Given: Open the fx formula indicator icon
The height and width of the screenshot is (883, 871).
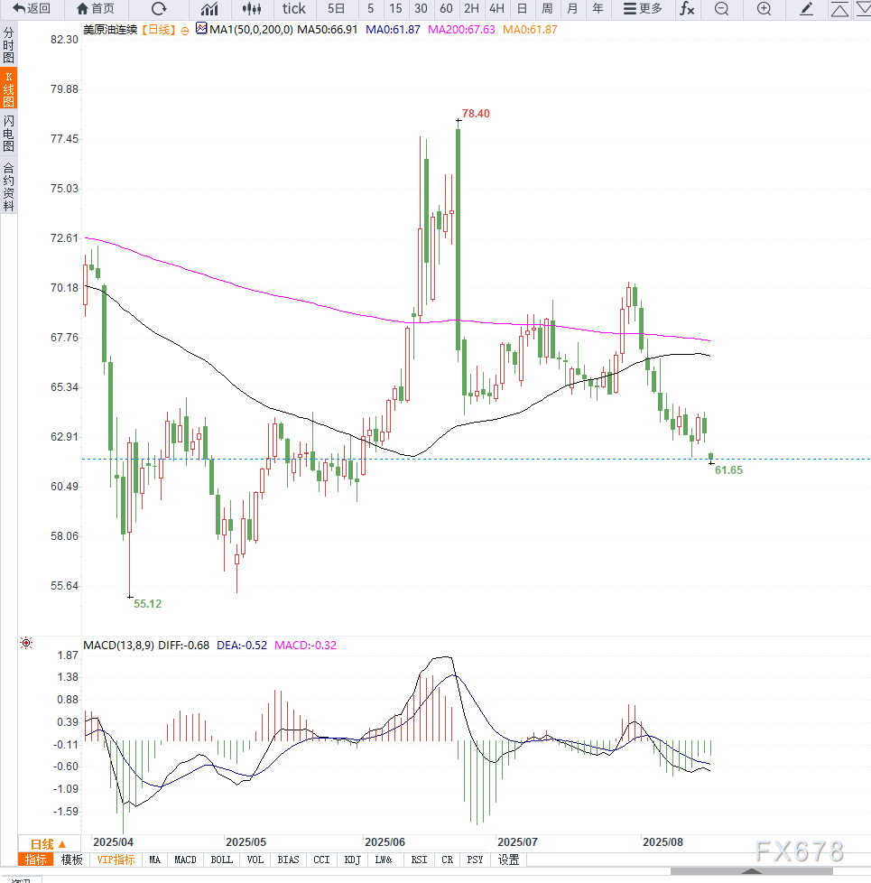Looking at the screenshot, I should pos(687,9).
